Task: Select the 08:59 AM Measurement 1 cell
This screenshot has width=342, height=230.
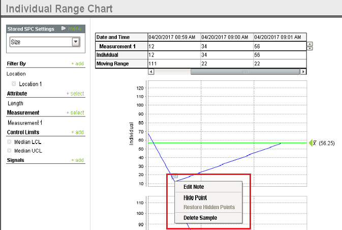Action: 173,46
